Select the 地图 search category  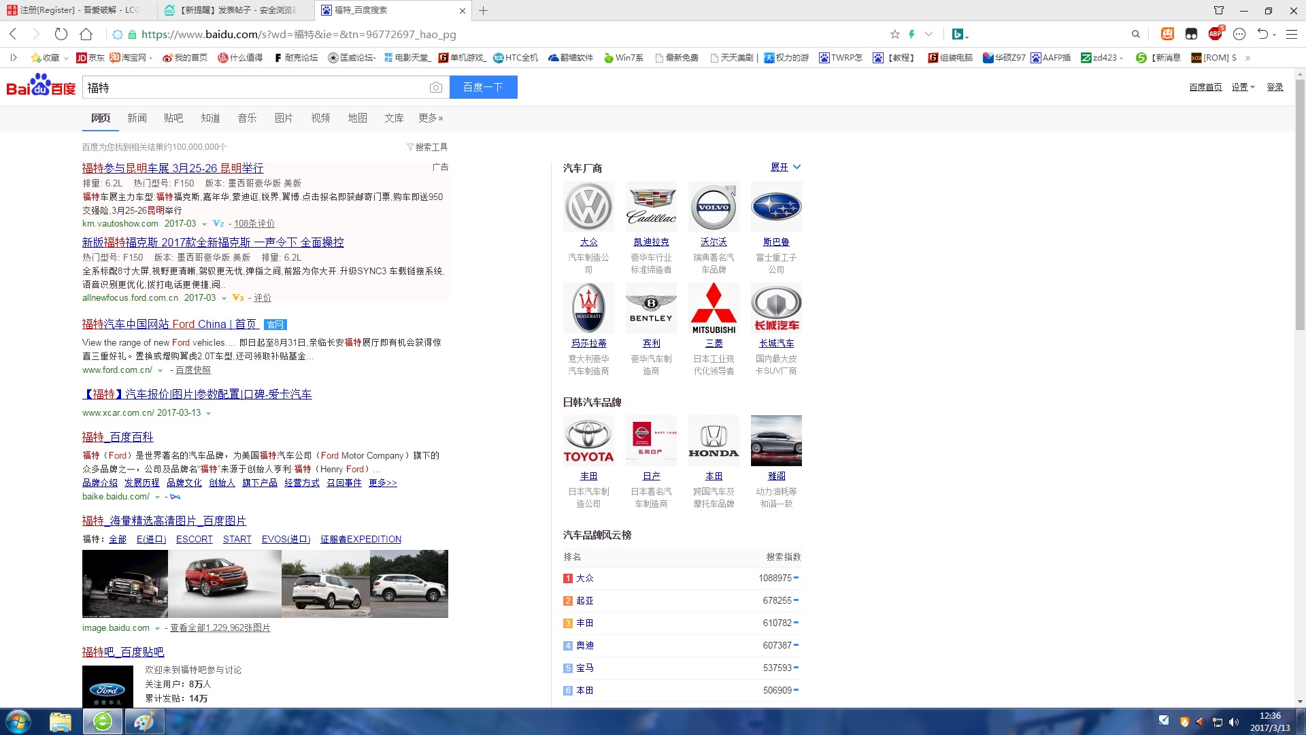point(357,118)
